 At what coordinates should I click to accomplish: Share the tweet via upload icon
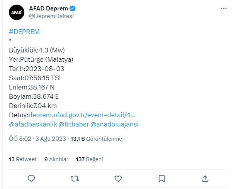pyautogui.click(x=205, y=179)
